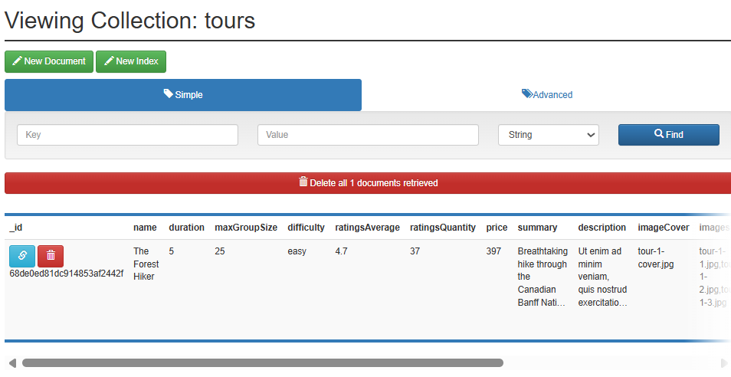
Task: Click Delete all 1 documents retrieved bar
Action: click(368, 183)
